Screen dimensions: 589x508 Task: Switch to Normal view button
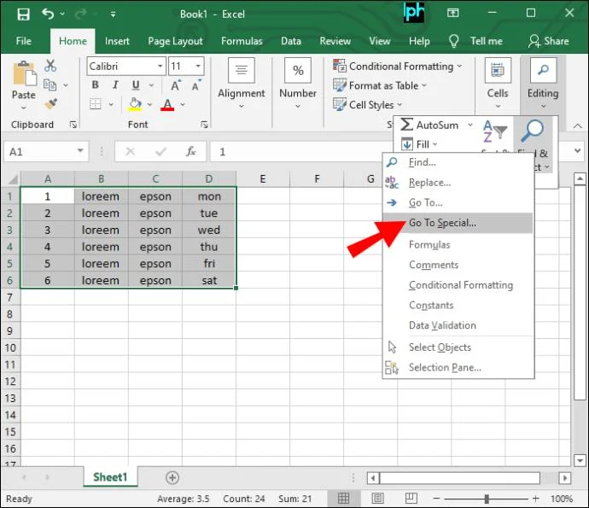343,499
